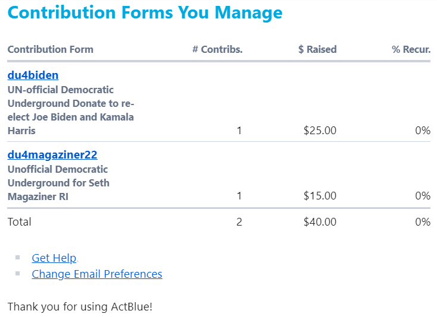
Task: Click the Contribution Form column header
Action: 51,49
